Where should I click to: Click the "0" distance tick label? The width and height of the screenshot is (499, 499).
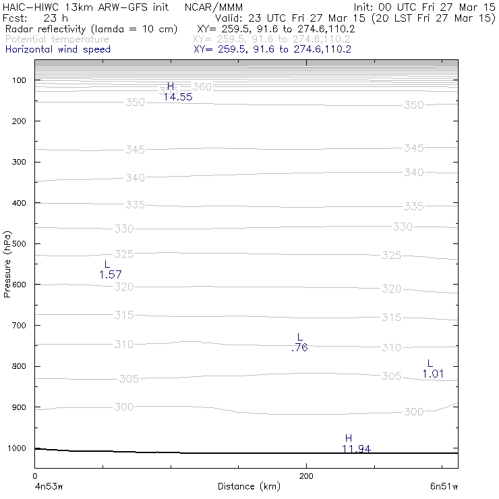pos(34,476)
